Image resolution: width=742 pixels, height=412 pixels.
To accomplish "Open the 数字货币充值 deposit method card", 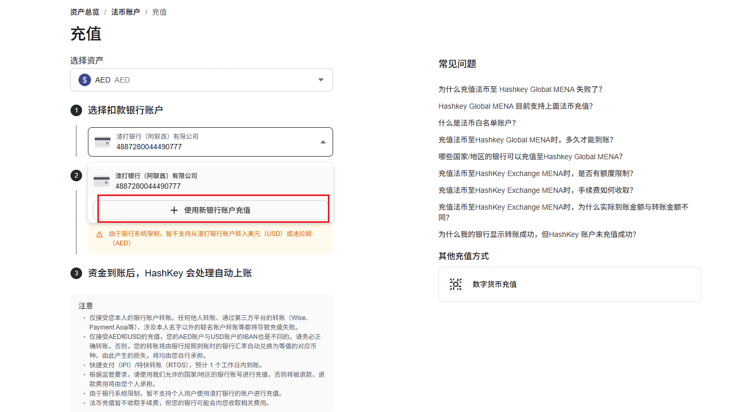I will 569,284.
